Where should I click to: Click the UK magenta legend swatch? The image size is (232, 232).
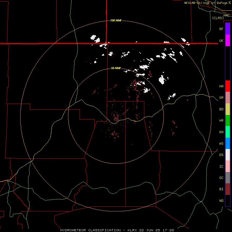[228, 40]
